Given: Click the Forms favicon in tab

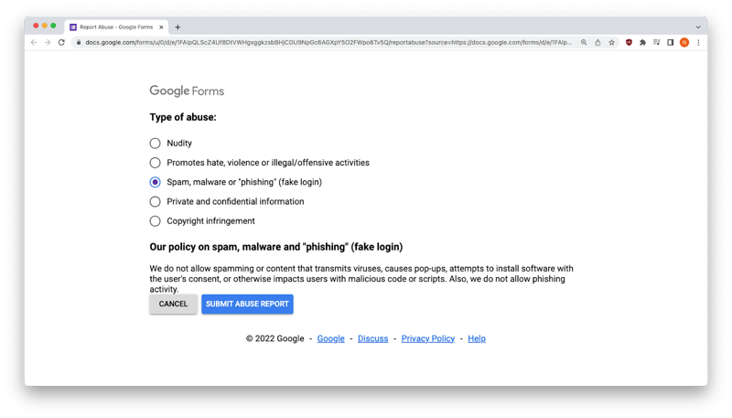Looking at the screenshot, I should (x=73, y=27).
